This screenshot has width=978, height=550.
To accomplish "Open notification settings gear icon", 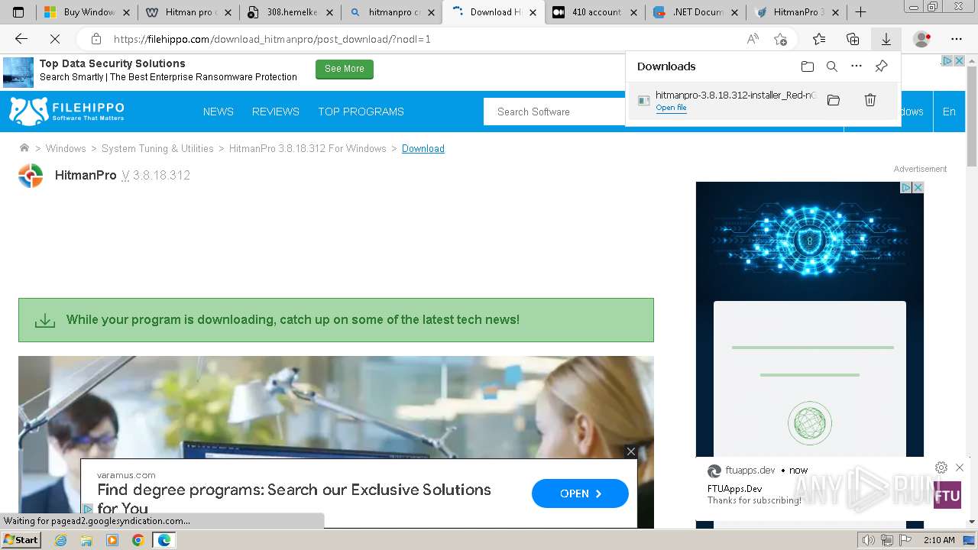I will [941, 467].
